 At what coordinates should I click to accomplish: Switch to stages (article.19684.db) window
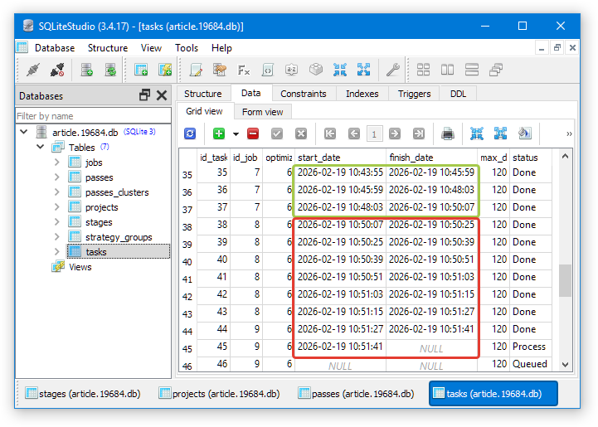[x=83, y=394]
